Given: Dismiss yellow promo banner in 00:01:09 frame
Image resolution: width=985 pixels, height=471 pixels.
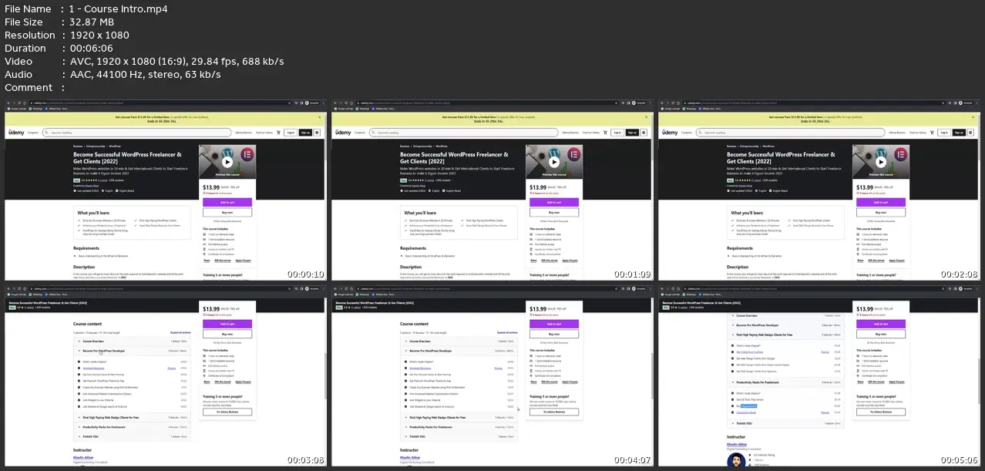Looking at the screenshot, I should tap(648, 119).
